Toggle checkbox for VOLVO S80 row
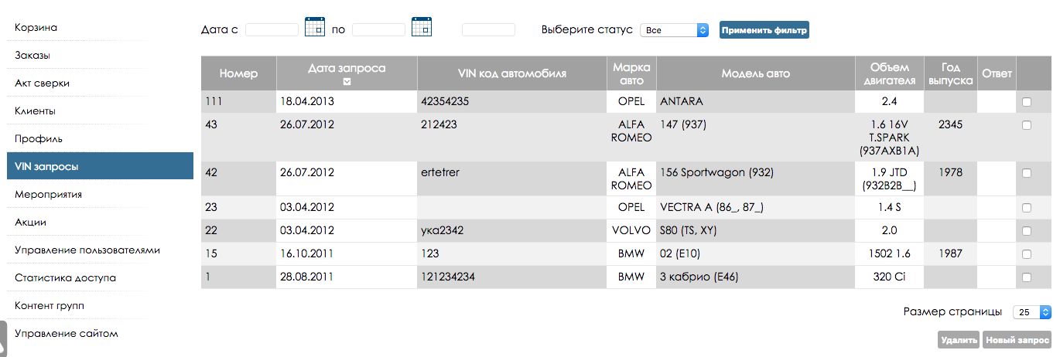The image size is (1060, 357). 1027,230
